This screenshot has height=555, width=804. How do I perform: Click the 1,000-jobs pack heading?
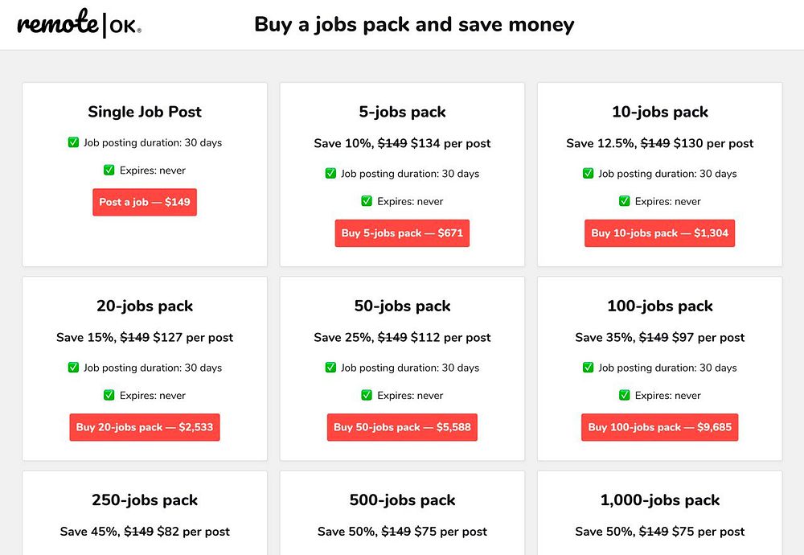pyautogui.click(x=659, y=500)
